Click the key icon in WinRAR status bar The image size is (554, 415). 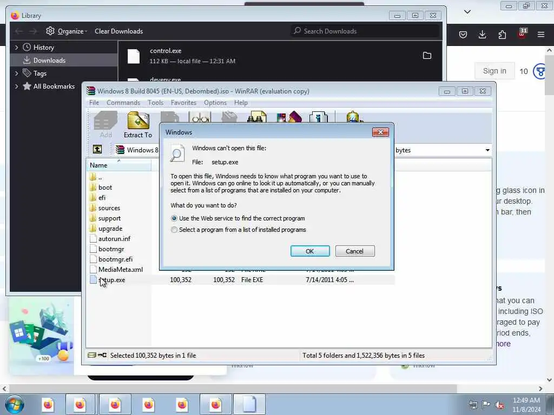click(102, 355)
